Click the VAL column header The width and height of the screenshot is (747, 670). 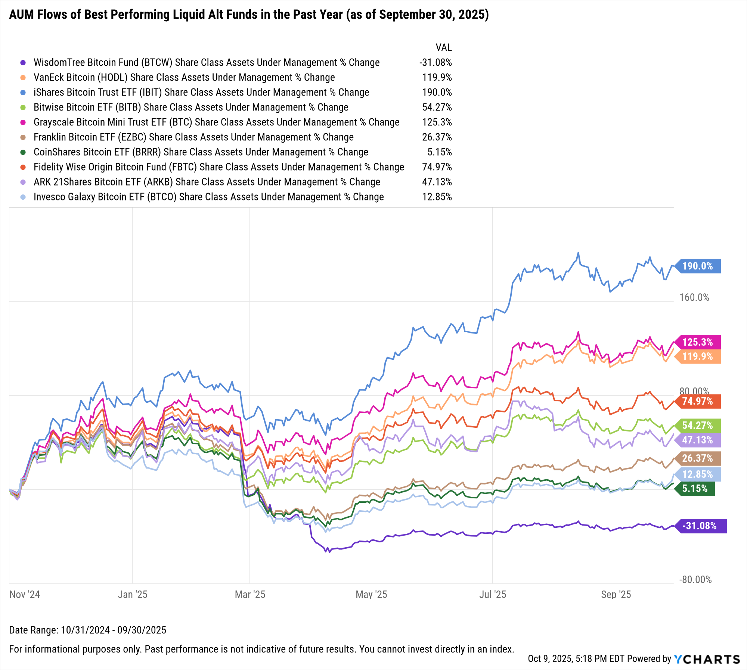[443, 47]
